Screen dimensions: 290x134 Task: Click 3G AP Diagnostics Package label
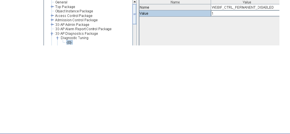tap(77, 34)
